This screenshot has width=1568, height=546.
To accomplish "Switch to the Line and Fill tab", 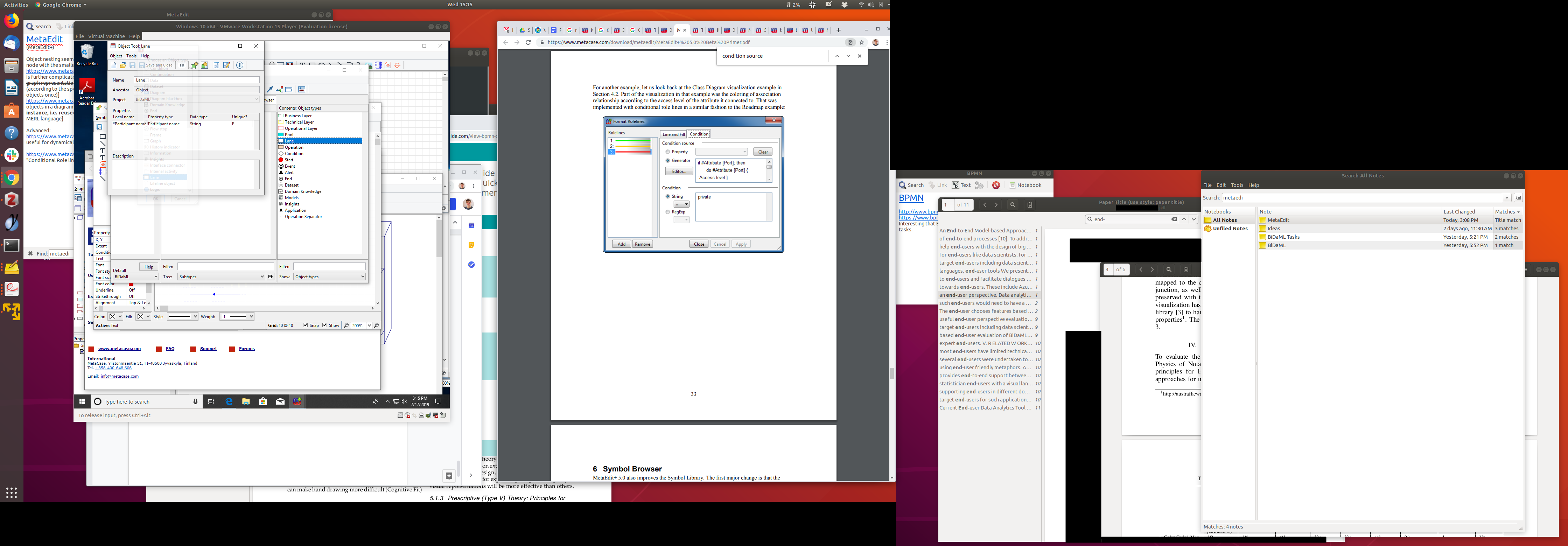I will click(673, 134).
